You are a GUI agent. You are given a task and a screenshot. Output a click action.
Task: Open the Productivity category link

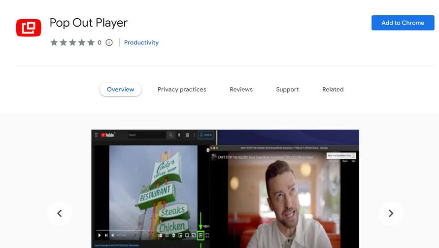pyautogui.click(x=141, y=42)
